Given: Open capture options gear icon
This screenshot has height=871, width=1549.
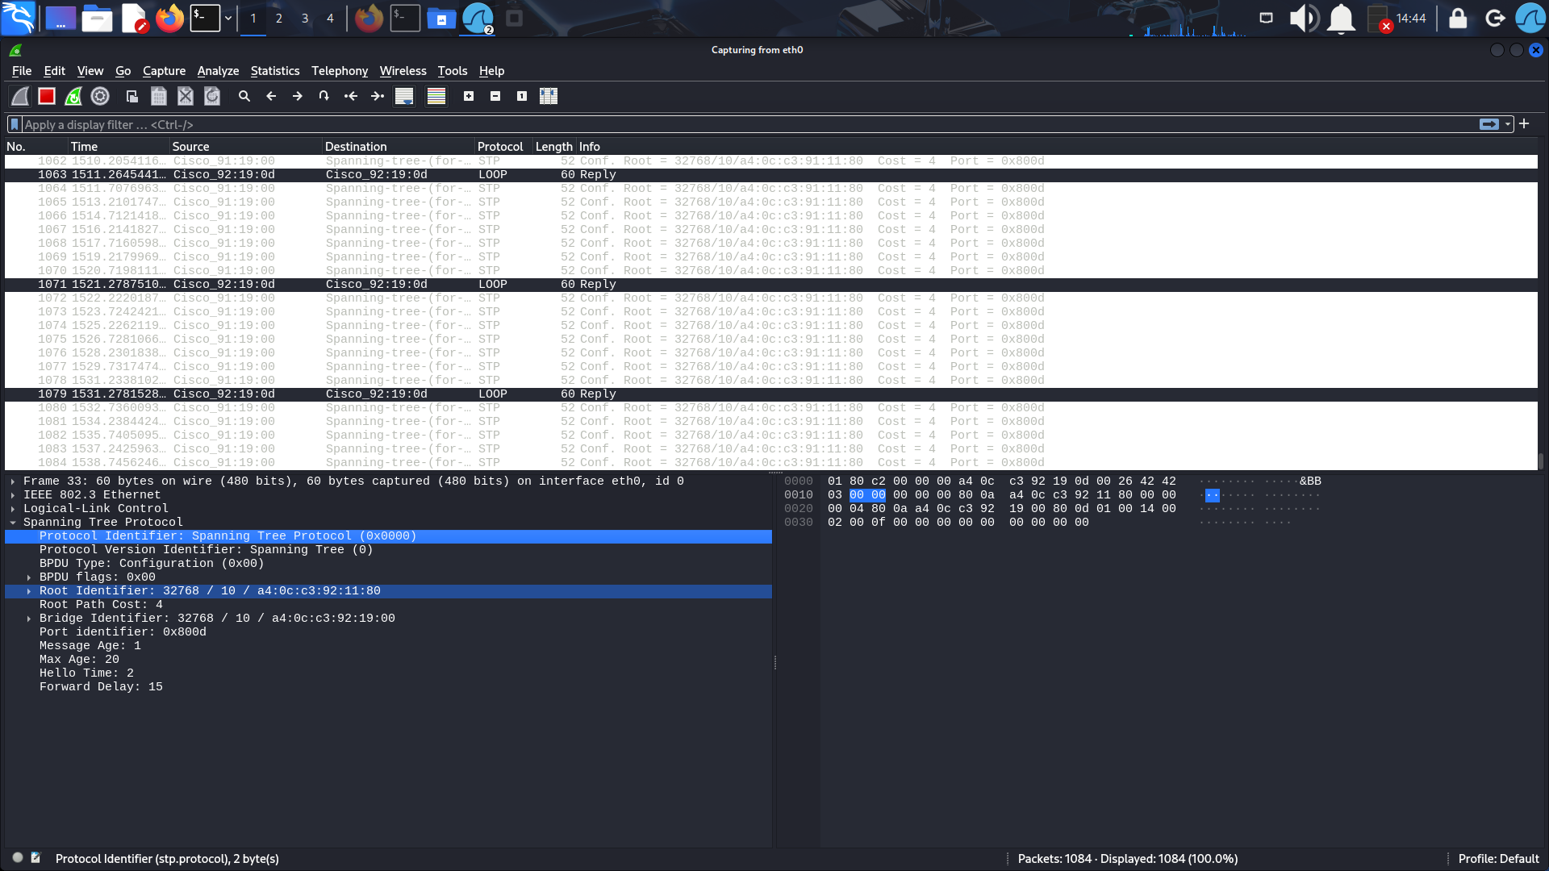Looking at the screenshot, I should point(100,96).
